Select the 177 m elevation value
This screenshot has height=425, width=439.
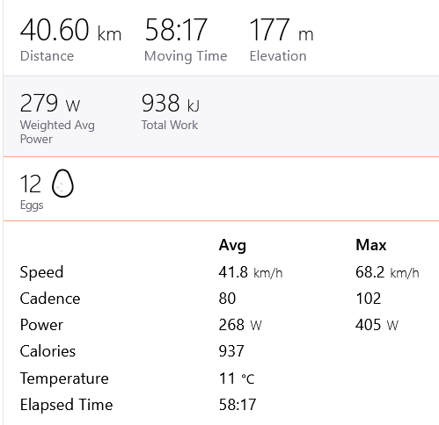click(x=282, y=30)
